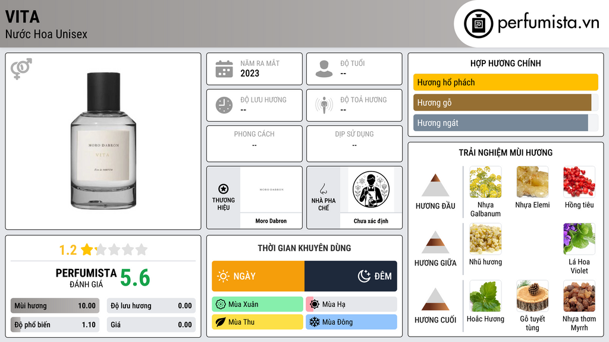Click the Giá 0.00 score bar
This screenshot has height=342, width=609.
point(151,325)
